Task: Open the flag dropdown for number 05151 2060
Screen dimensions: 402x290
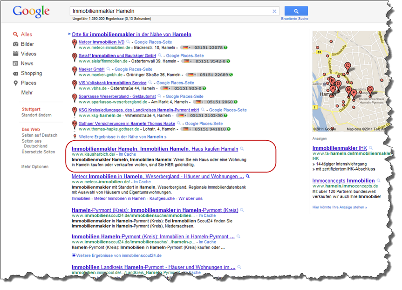Action: coord(199,102)
